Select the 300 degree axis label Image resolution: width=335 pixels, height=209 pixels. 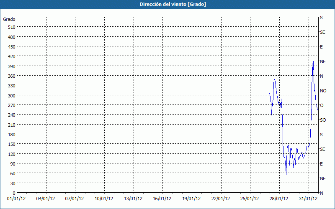click(12, 96)
